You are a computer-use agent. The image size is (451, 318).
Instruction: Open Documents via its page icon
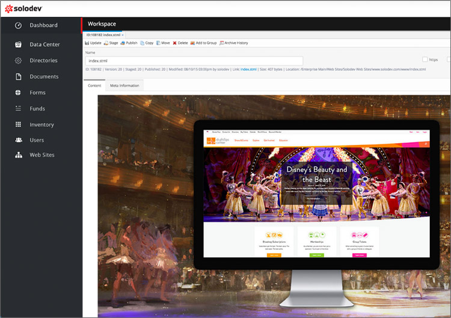click(18, 76)
